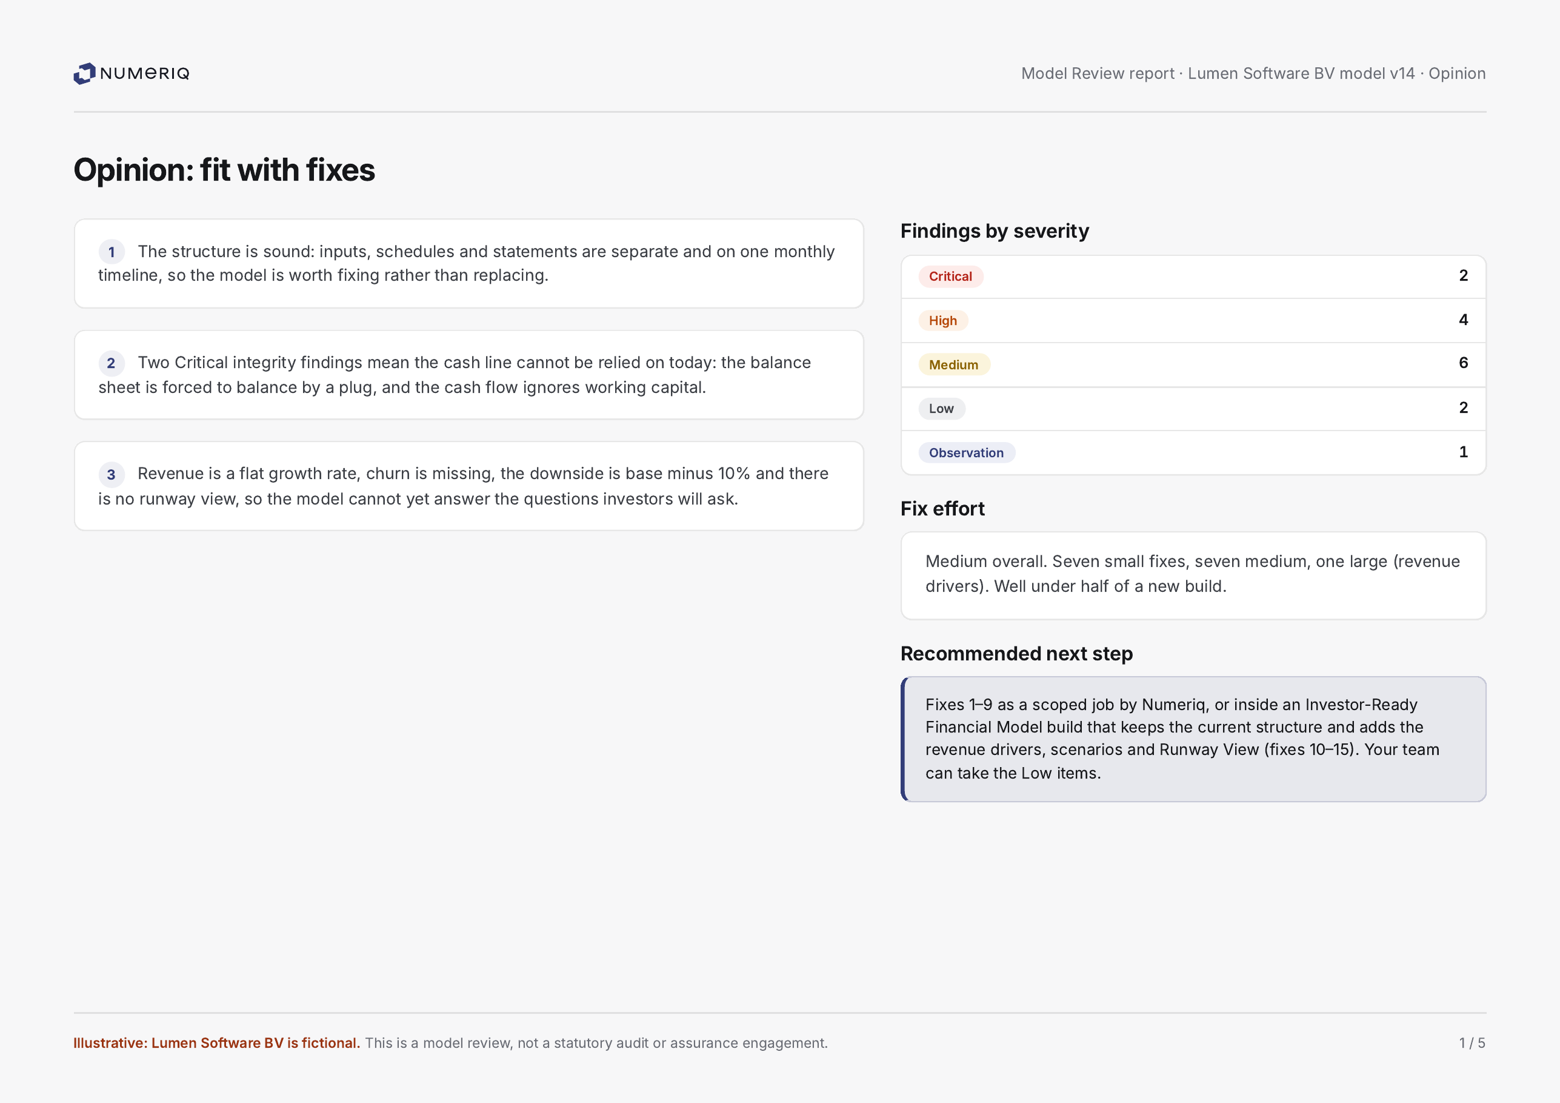Select the header 'Model Review report · Lumen Software BV model v14 · Opinion'
The image size is (1560, 1103).
1253,73
